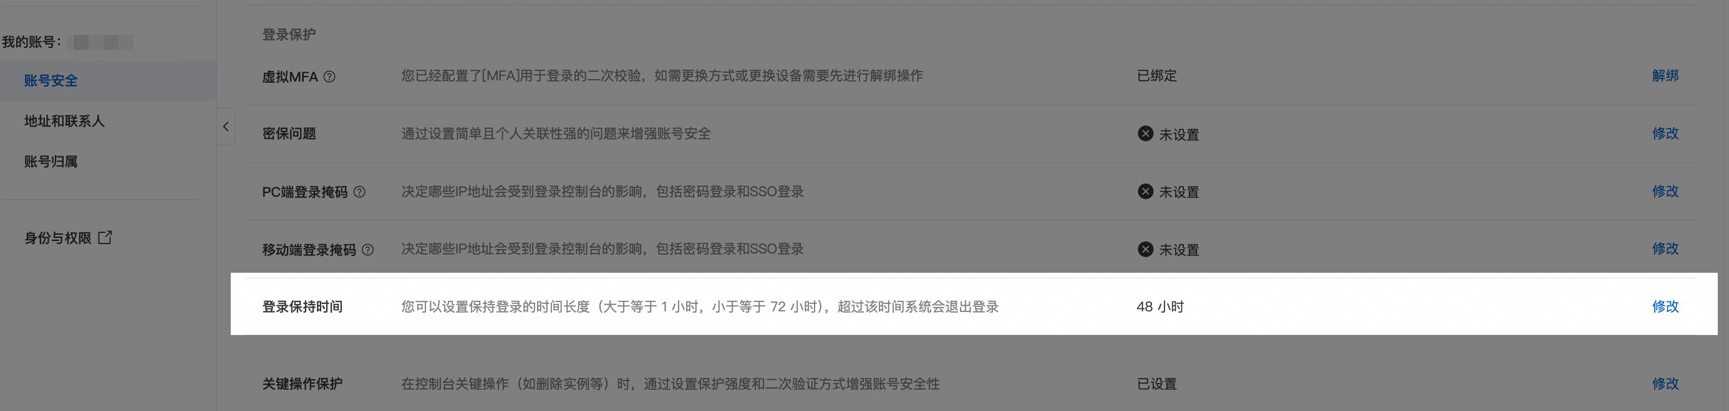Image resolution: width=1729 pixels, height=411 pixels.
Task: Open the 账号归属 menu item
Action: click(108, 161)
